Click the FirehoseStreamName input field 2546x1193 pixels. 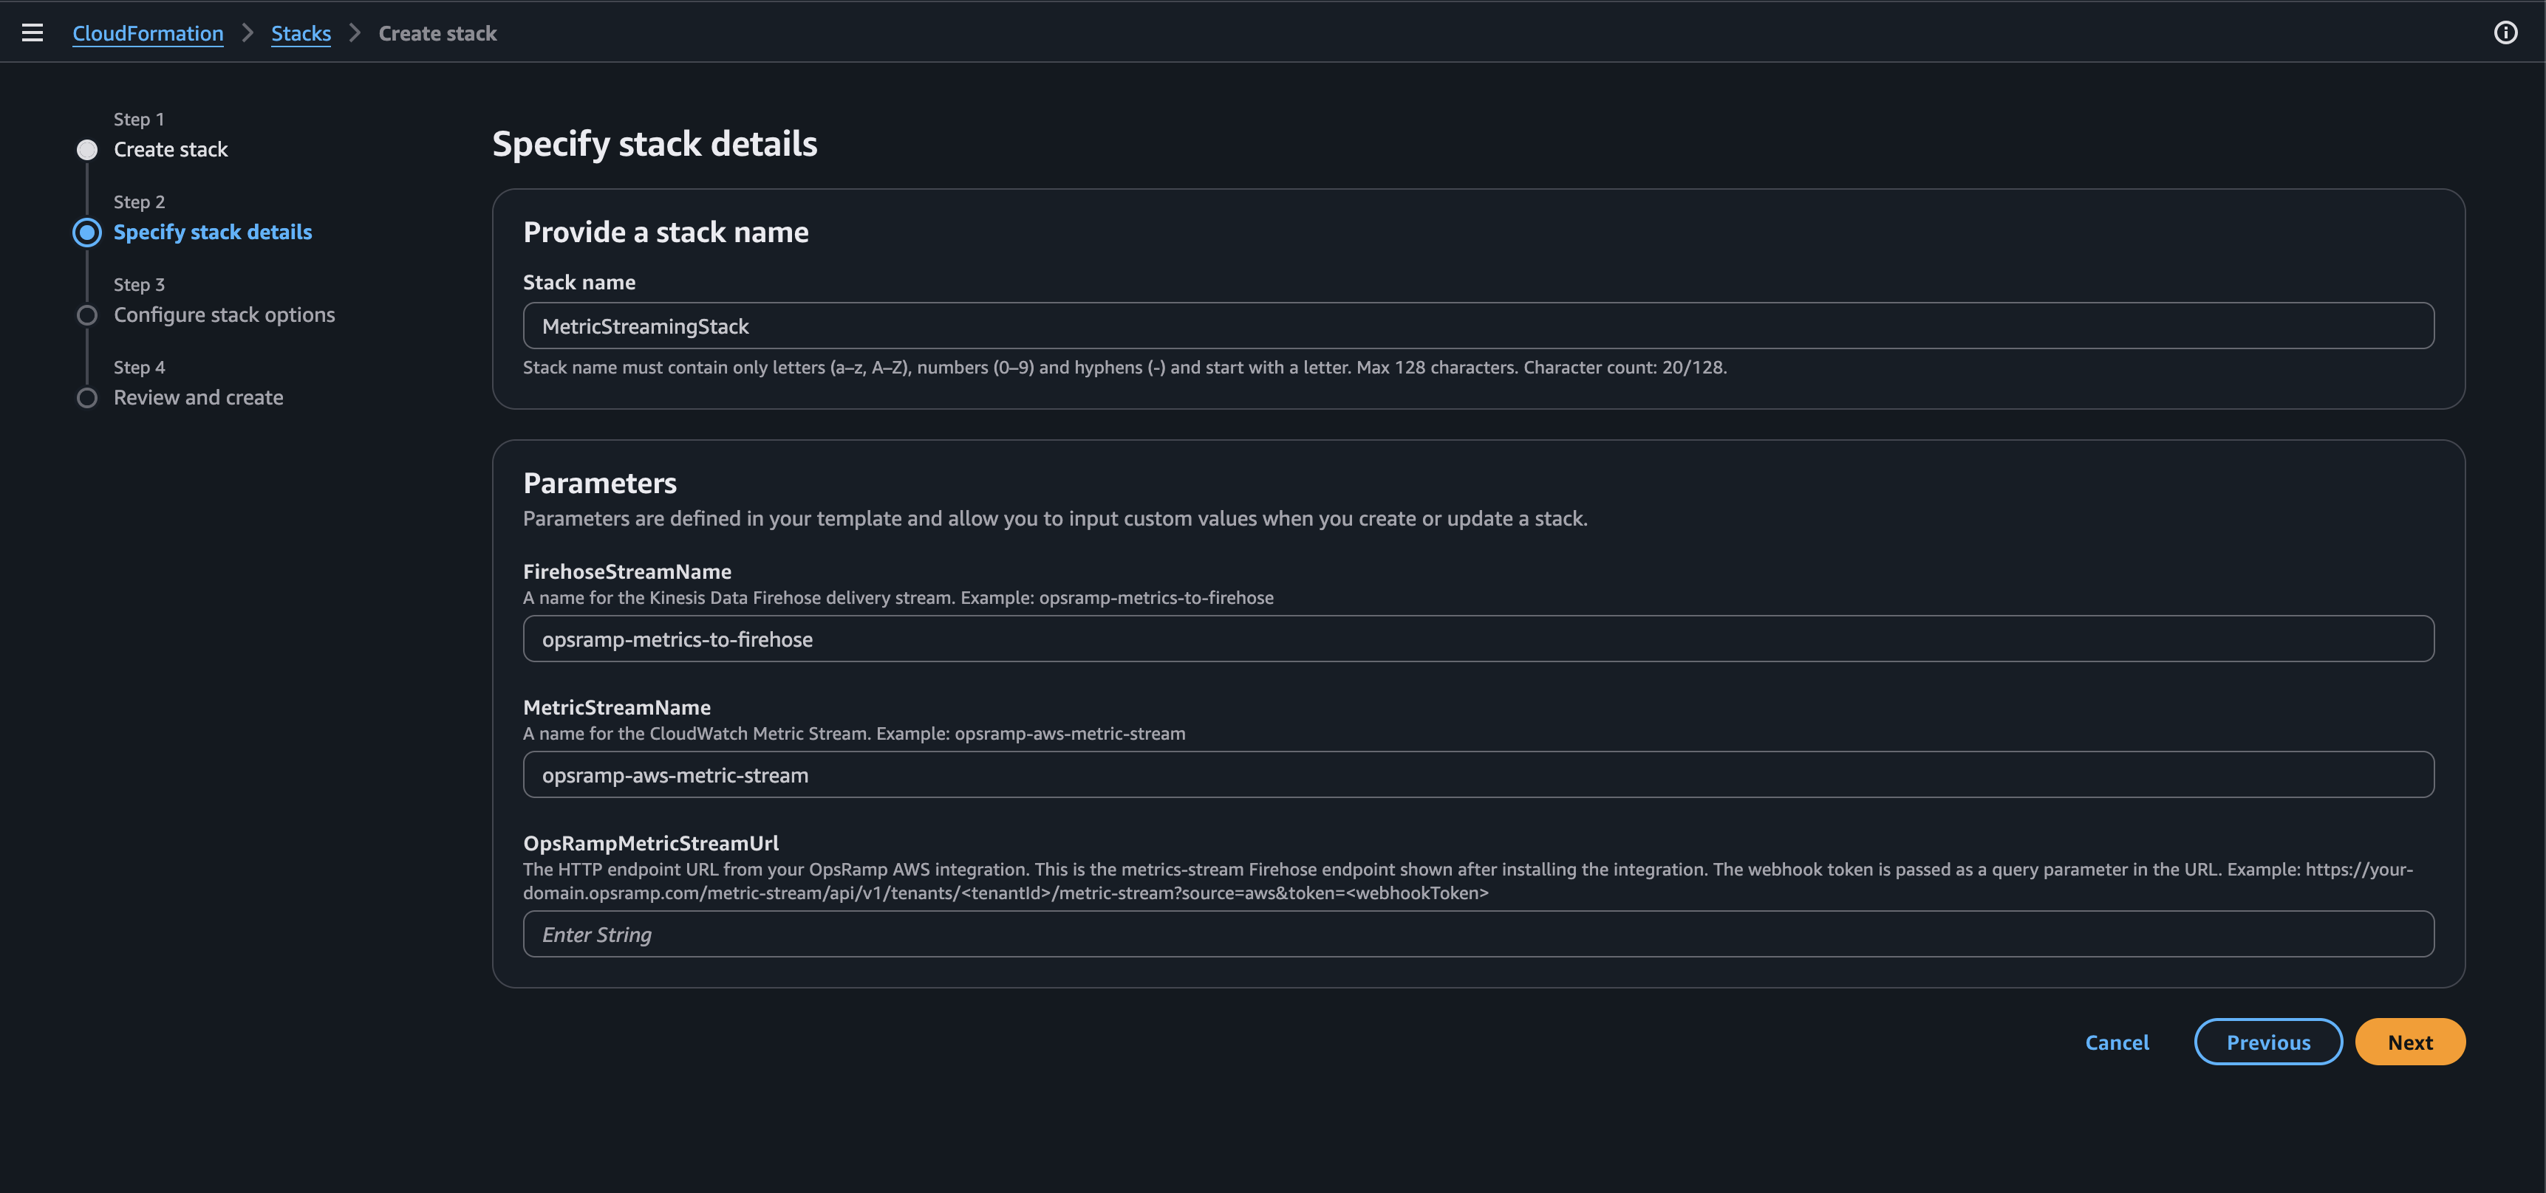(x=1478, y=639)
